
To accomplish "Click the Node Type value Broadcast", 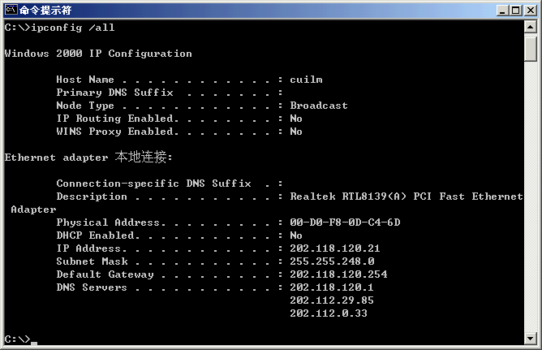I will click(319, 106).
